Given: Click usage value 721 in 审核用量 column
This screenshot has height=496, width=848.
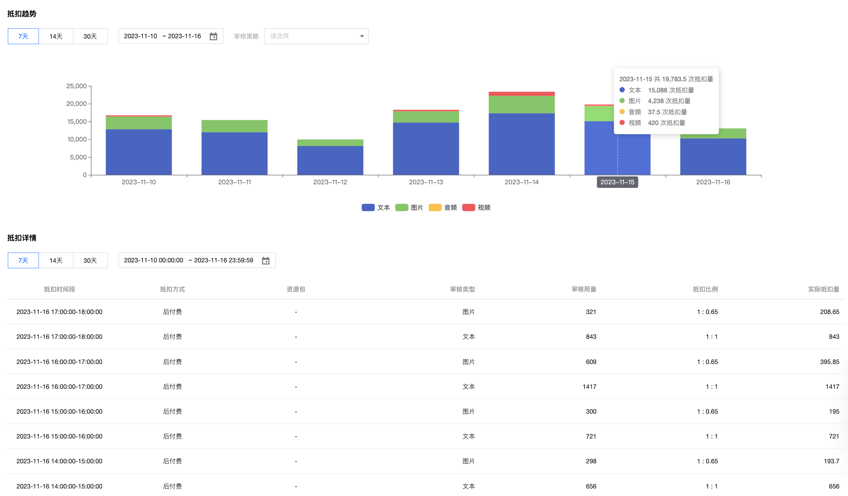Looking at the screenshot, I should pyautogui.click(x=591, y=437).
